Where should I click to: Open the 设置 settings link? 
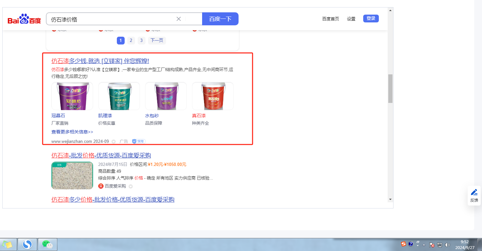[351, 19]
